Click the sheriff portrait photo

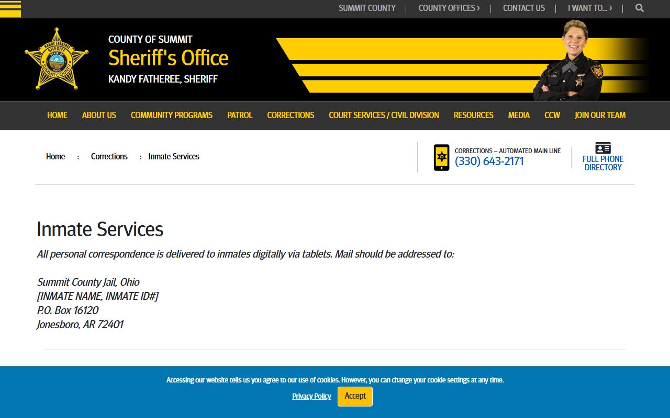tap(568, 60)
